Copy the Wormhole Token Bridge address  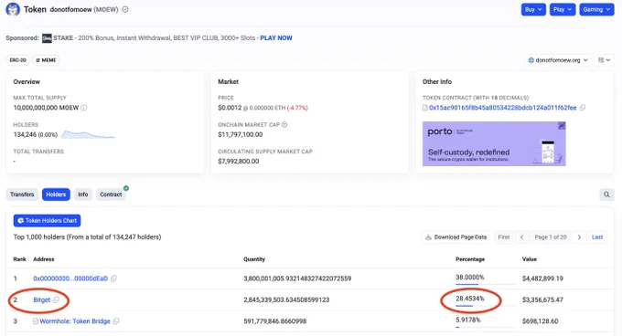[x=116, y=321]
